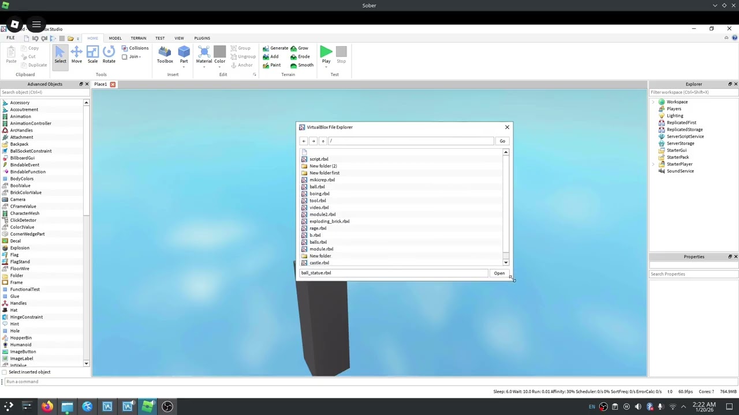Close the Place1 tab

click(x=113, y=84)
